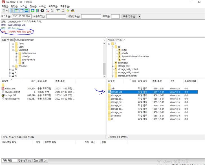This screenshot has width=205, height=165.
Task: Click the refresh file list icon
Action: (x=33, y=11)
